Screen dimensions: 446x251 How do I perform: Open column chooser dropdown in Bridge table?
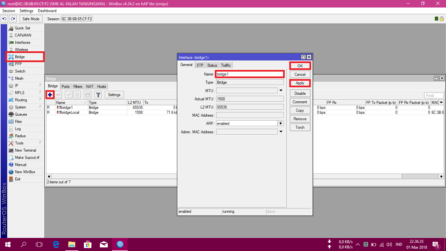pos(441,103)
